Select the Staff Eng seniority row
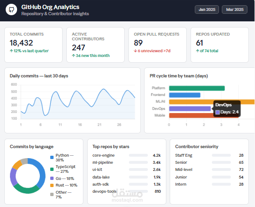This screenshot has width=255, height=207. (209, 155)
